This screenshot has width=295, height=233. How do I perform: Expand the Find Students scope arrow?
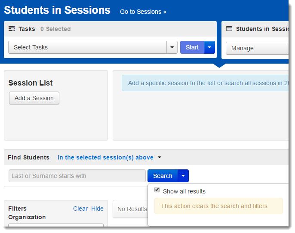[160, 157]
